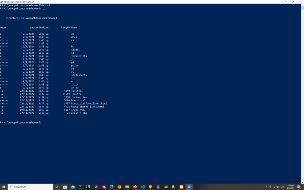Click the active PowerShell taskbar button
This screenshot has width=304, height=190.
tap(189, 187)
